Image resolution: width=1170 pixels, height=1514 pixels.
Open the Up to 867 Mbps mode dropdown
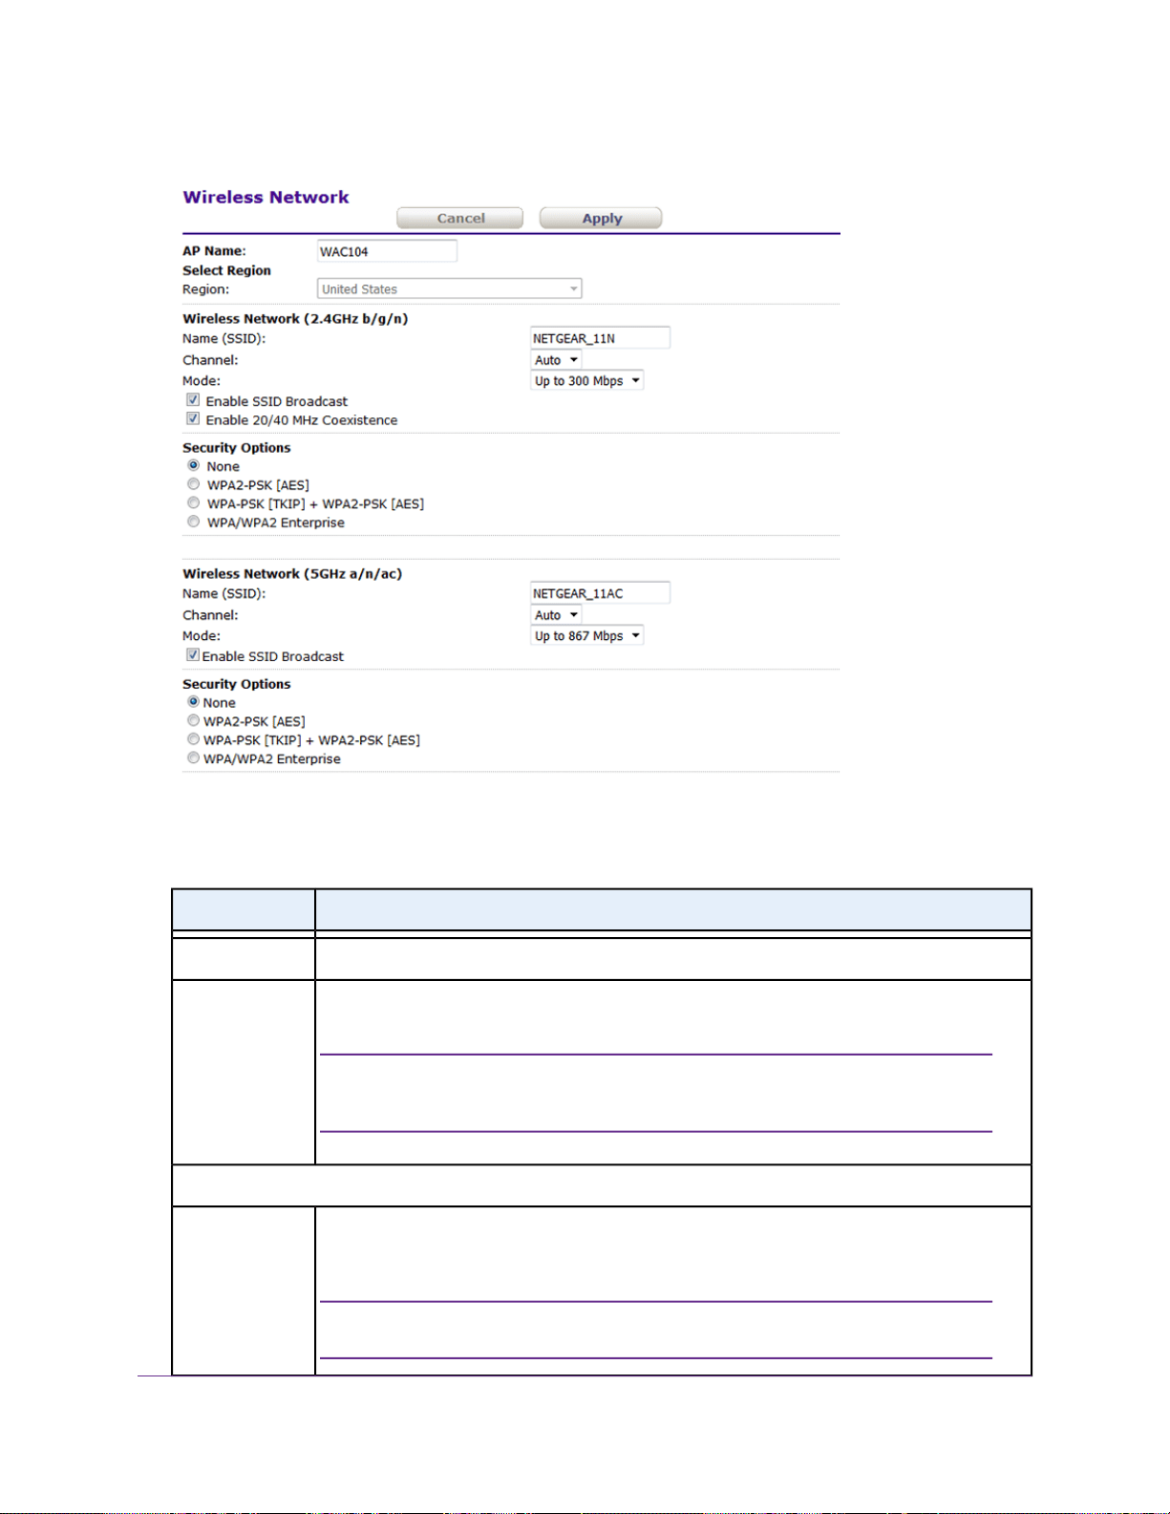click(587, 635)
